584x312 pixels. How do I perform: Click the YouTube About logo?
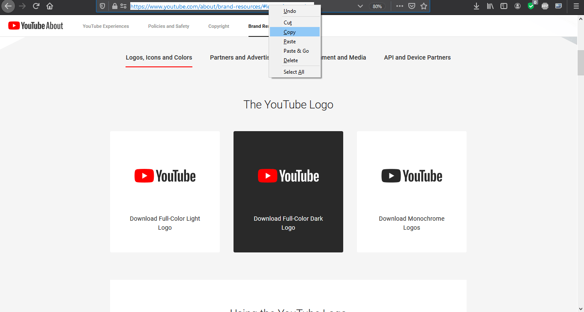point(36,26)
